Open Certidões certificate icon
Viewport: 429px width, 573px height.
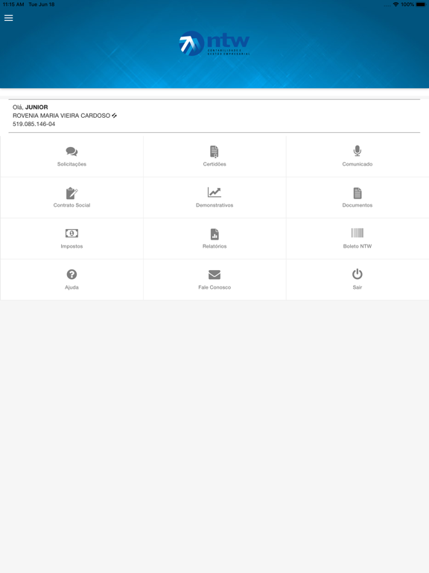click(x=214, y=151)
